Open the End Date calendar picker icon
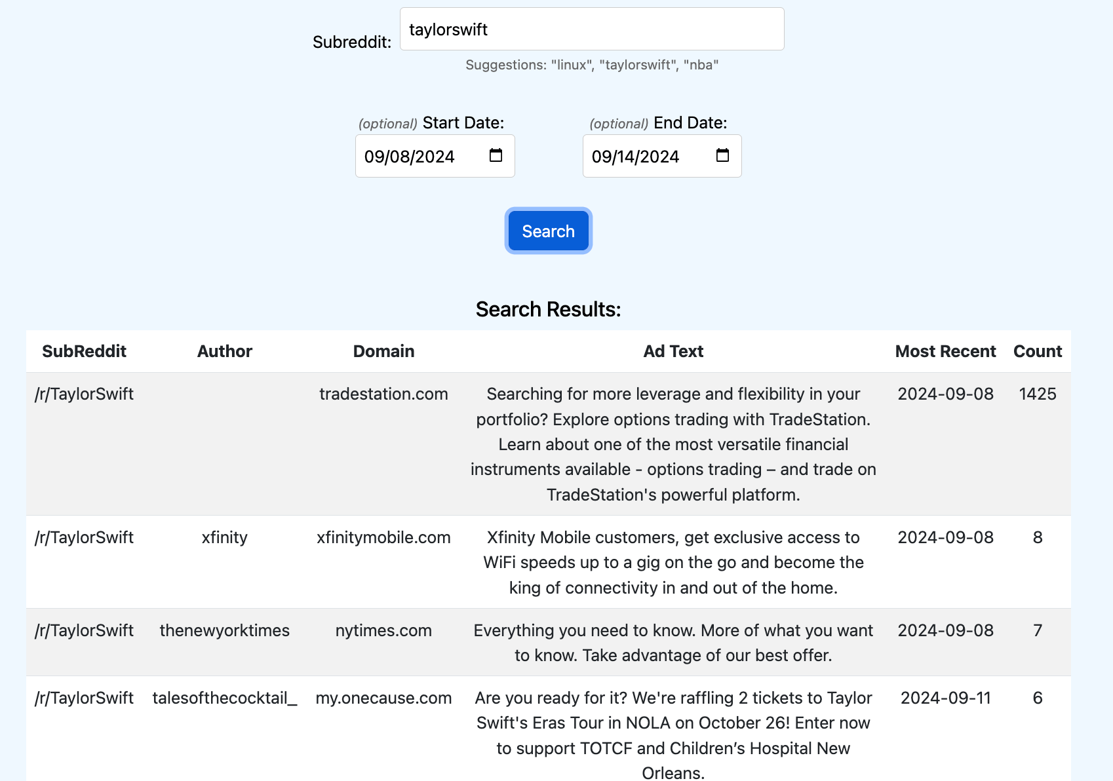Image resolution: width=1113 pixels, height=781 pixels. (722, 156)
